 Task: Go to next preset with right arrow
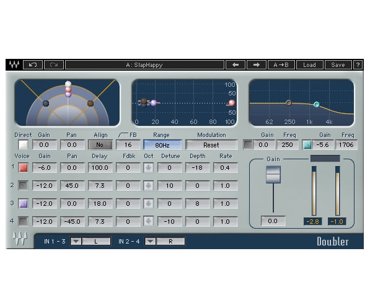click(256, 64)
